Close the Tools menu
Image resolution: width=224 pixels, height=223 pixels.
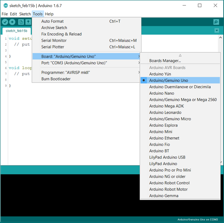38,14
